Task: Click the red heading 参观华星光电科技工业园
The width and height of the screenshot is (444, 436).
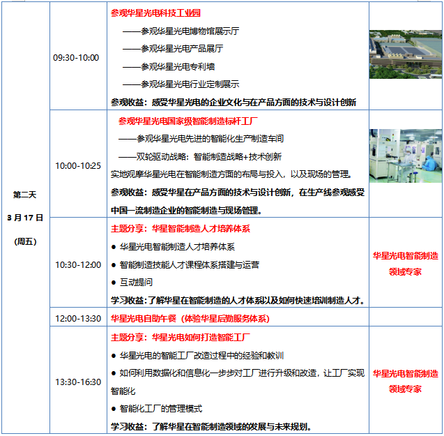Action: point(155,13)
